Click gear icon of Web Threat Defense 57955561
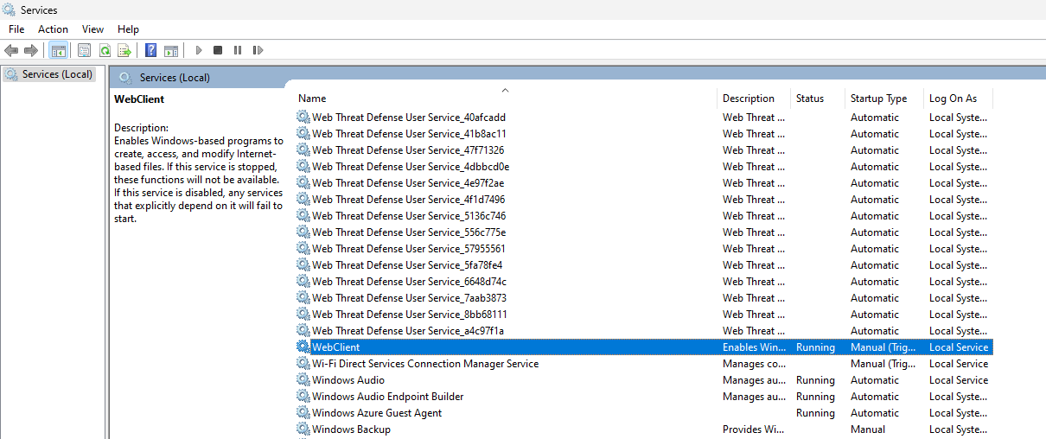The width and height of the screenshot is (1046, 439). [x=303, y=249]
